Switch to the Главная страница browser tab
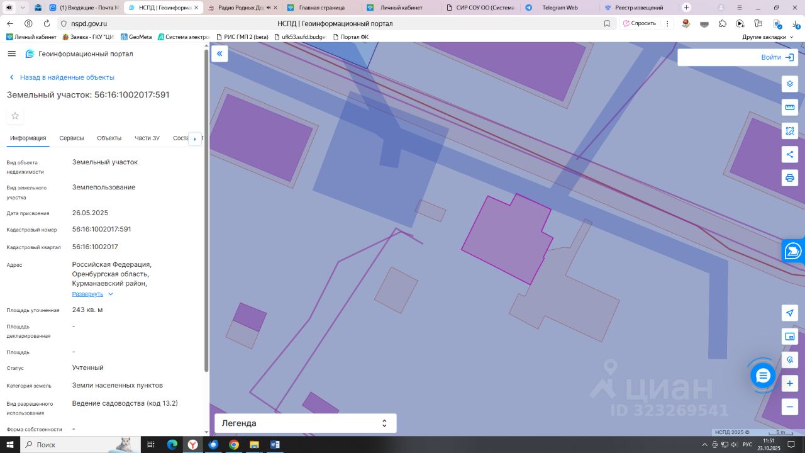Screen dimensions: 805x453 pos(321,8)
